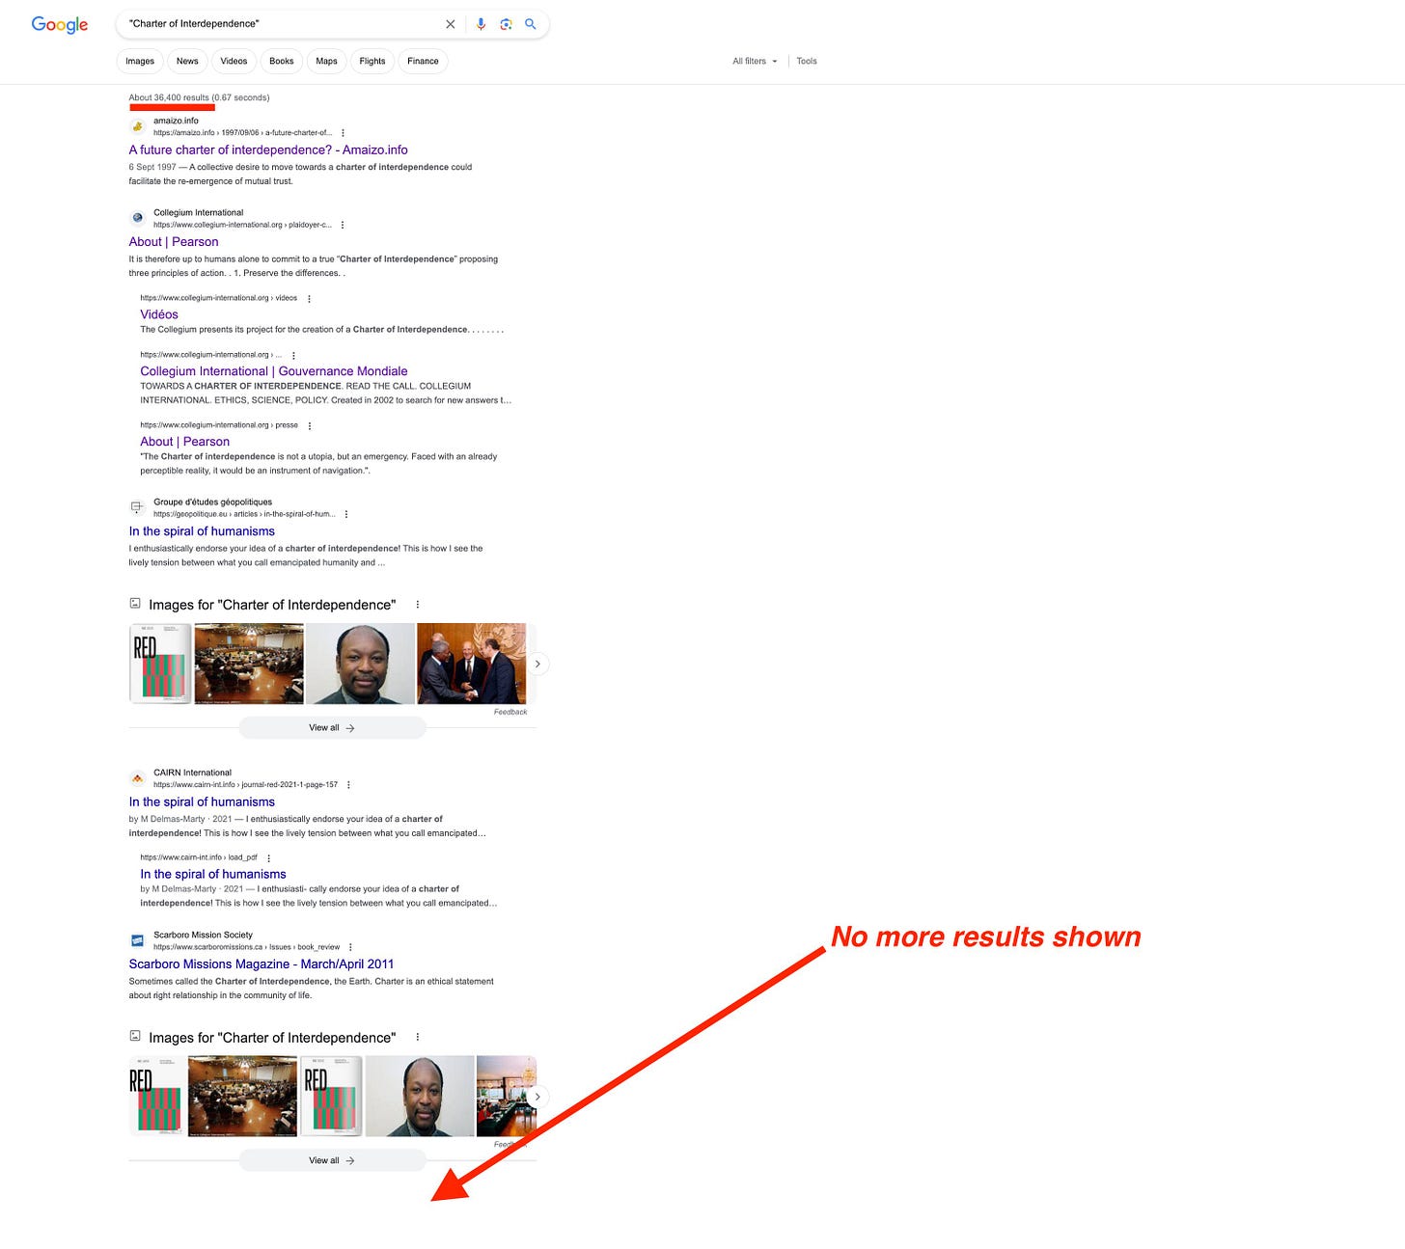Image resolution: width=1405 pixels, height=1249 pixels.
Task: Open the three-dot menu beside second Images for heading
Action: 417,1038
